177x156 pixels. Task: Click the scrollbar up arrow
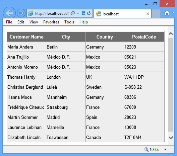pos(171,33)
